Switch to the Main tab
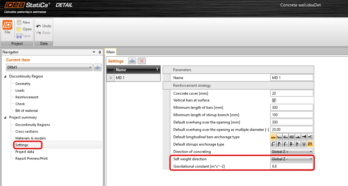 pos(110,52)
